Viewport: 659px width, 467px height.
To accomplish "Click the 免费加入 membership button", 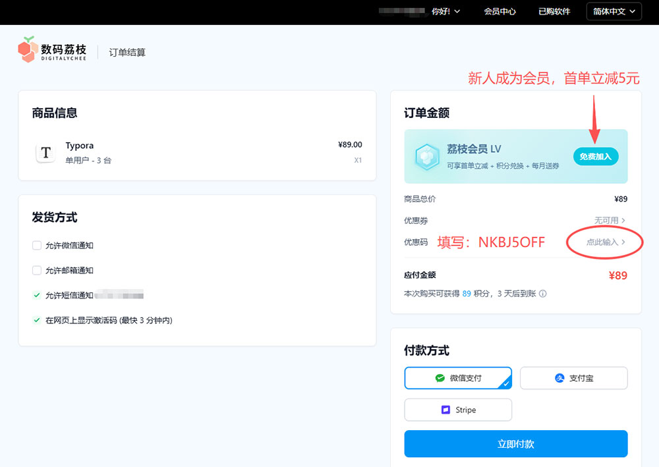I will 596,157.
